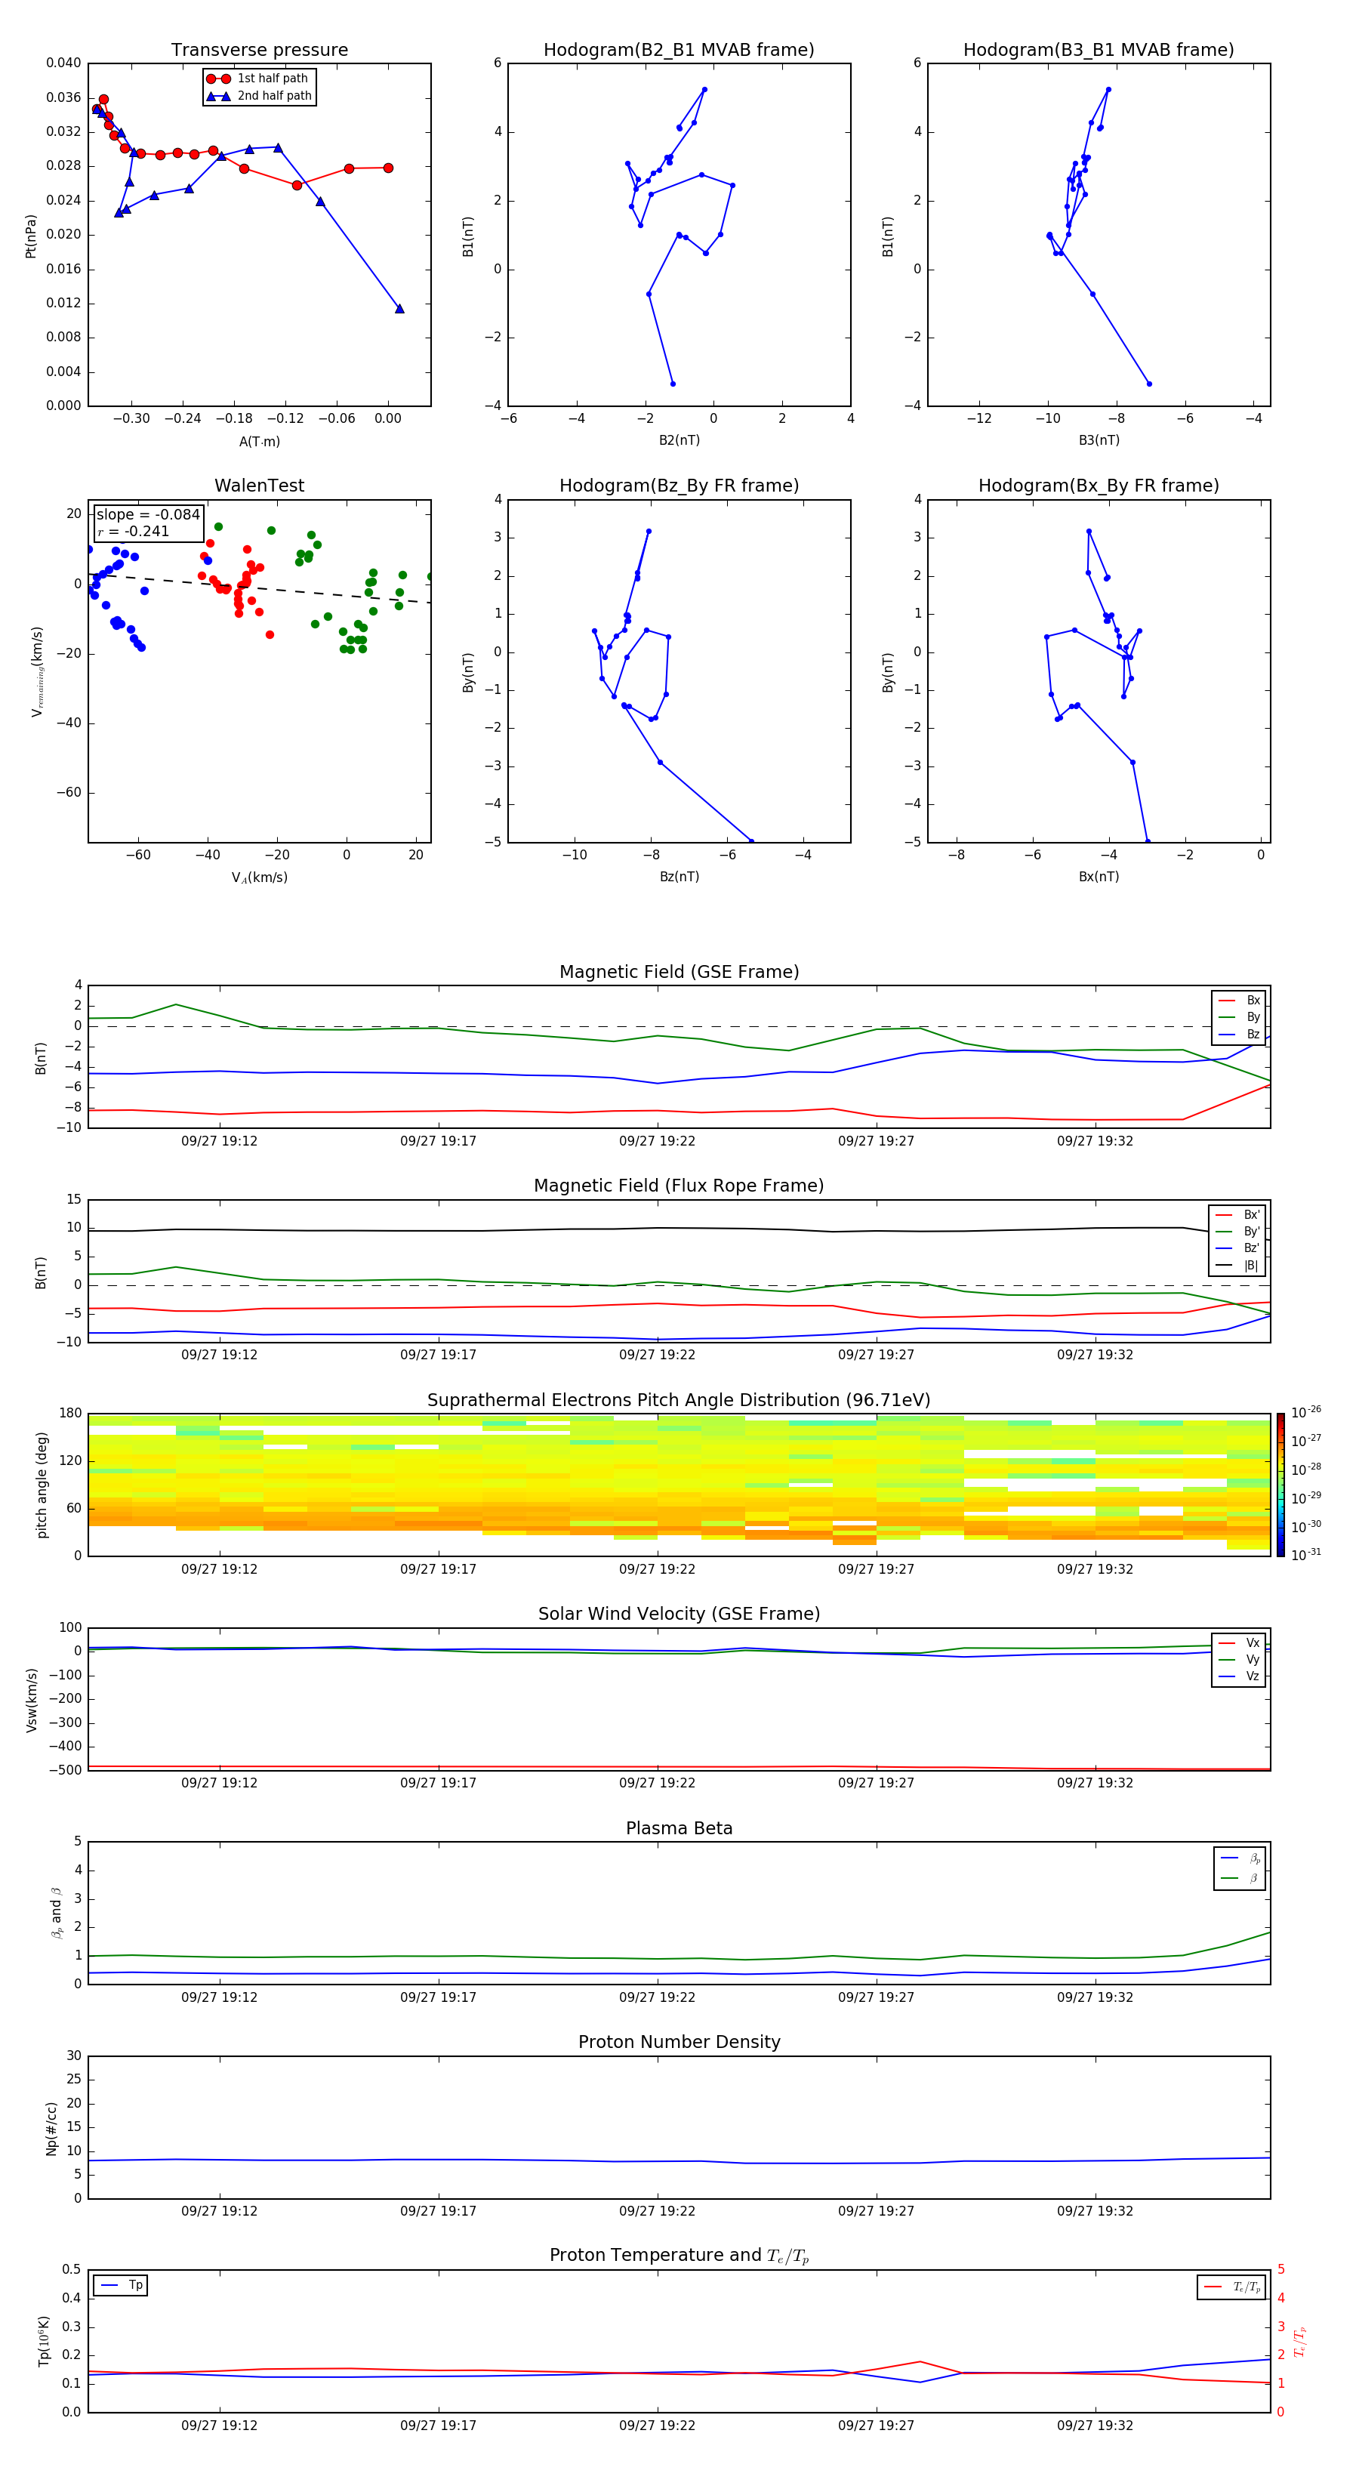Screen dimensions: 1359x2492
Task: Click the "r = -0.241" annotation
Action: (x=134, y=531)
